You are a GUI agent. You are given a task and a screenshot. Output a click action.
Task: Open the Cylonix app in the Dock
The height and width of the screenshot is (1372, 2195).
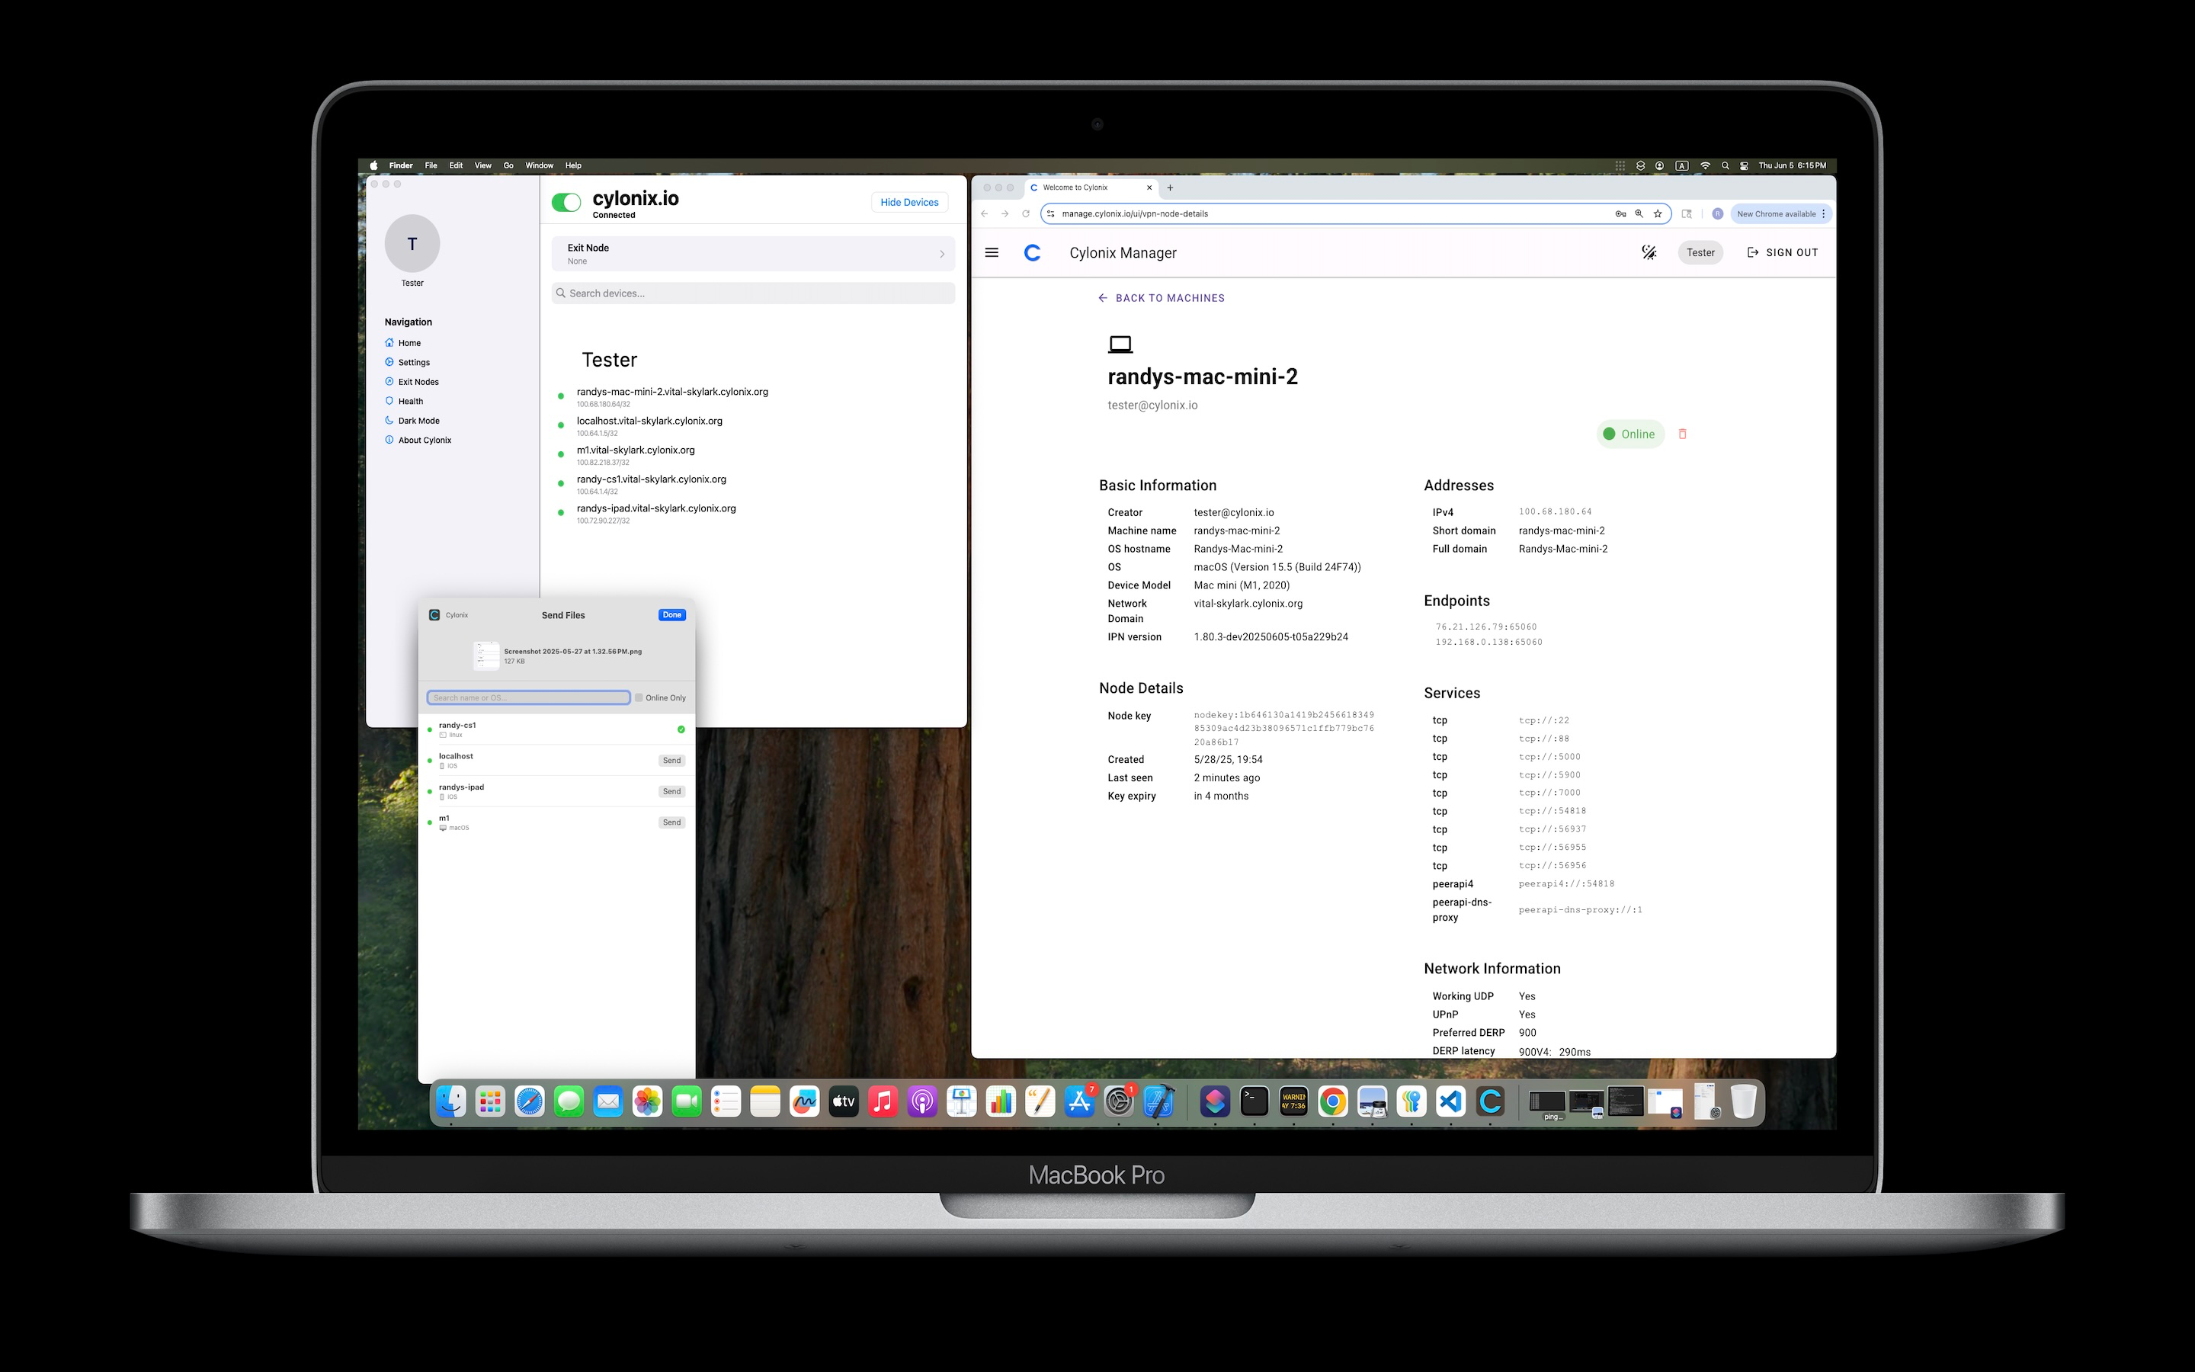coord(1490,1101)
